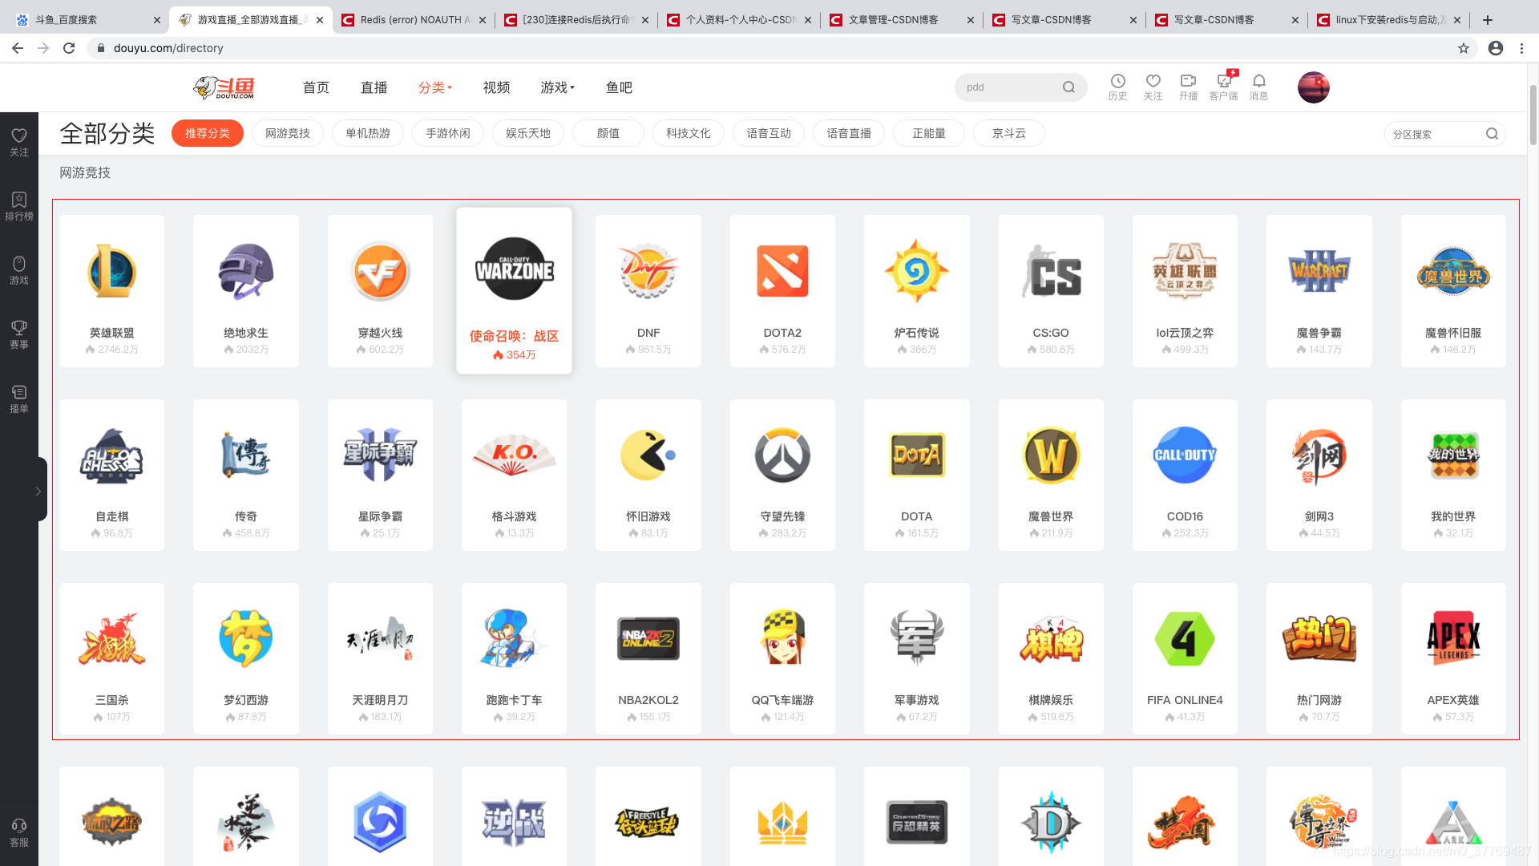
Task: Click the Douyu logo
Action: pos(224,87)
